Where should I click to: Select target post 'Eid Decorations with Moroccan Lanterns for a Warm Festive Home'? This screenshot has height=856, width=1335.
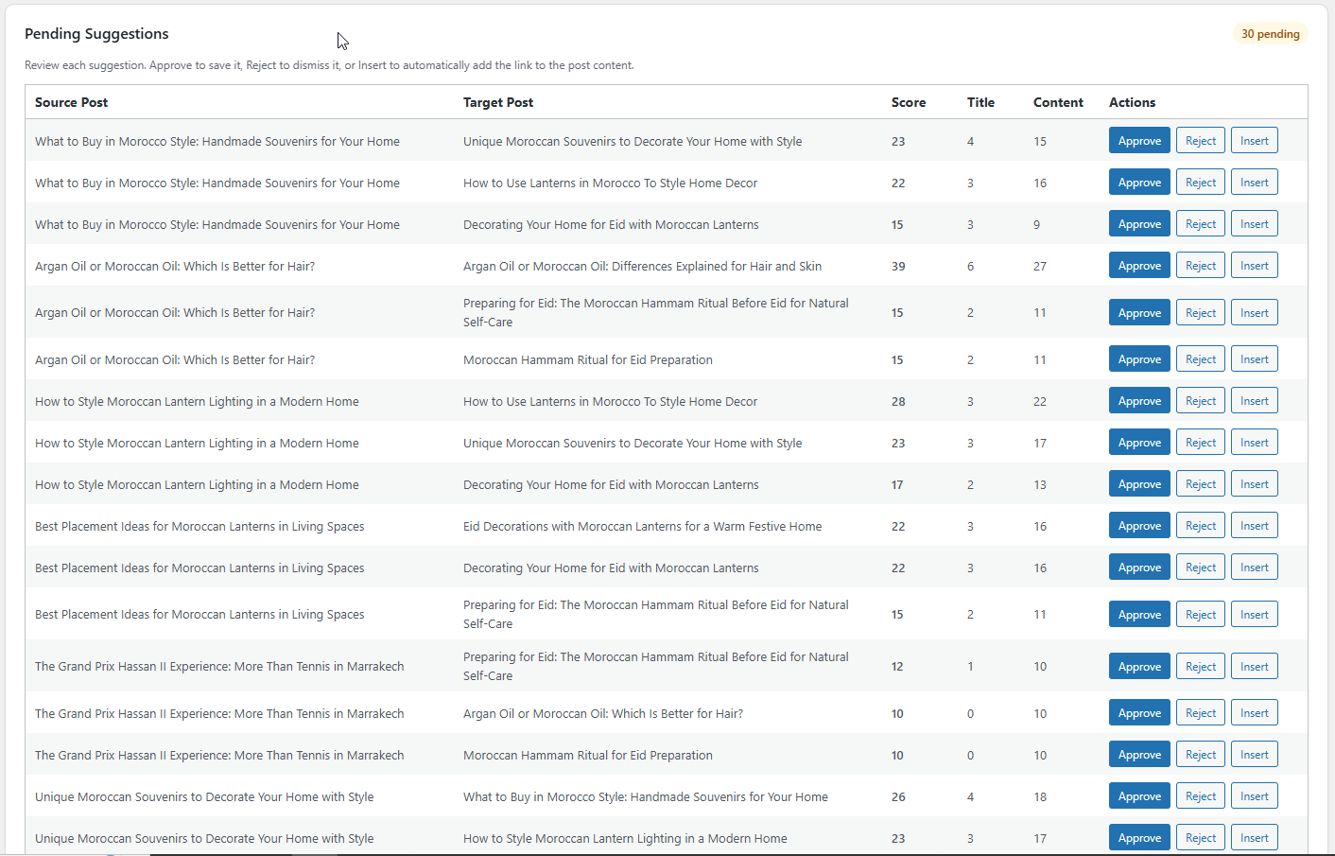642,527
